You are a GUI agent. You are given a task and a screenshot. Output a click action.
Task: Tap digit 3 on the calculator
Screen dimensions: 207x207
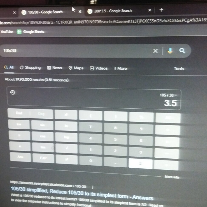click(x=140, y=152)
